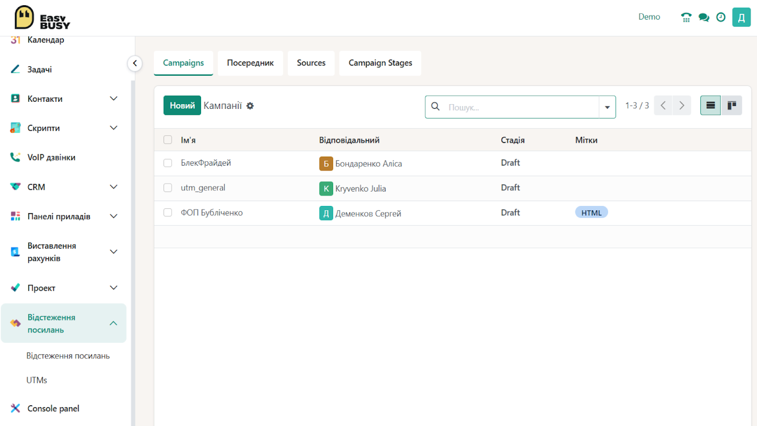Open the user avatar menu
The height and width of the screenshot is (426, 757).
click(741, 18)
